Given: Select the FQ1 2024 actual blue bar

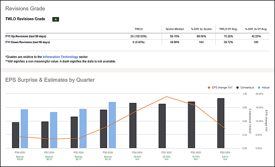Looking at the screenshot, I should 54,130.
